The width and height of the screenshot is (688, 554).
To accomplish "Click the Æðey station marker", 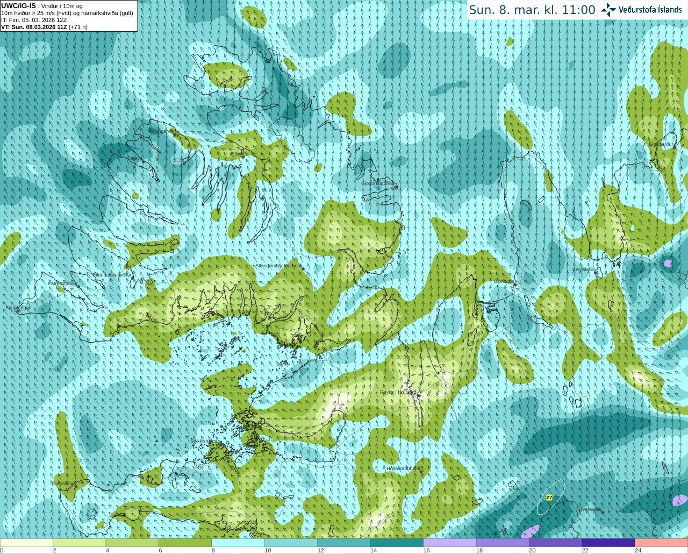I will point(243,157).
